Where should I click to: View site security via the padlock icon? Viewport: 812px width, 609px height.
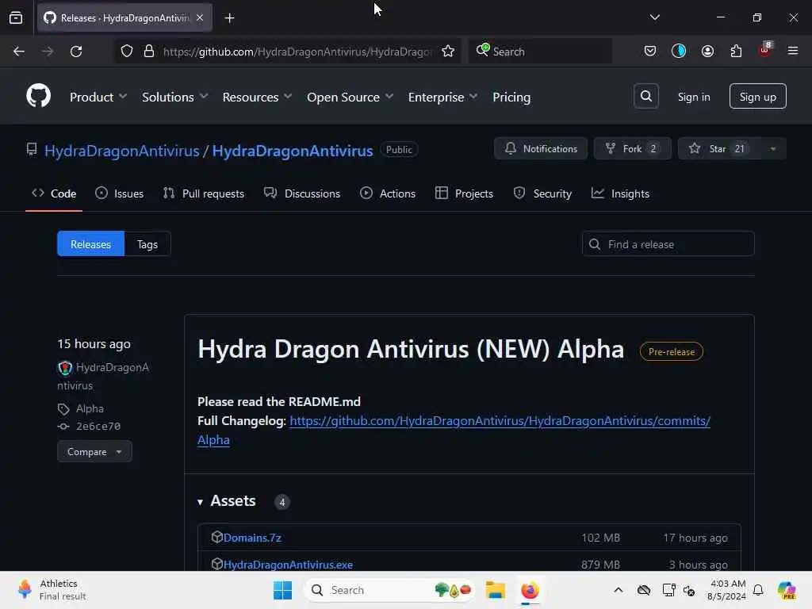pyautogui.click(x=149, y=52)
